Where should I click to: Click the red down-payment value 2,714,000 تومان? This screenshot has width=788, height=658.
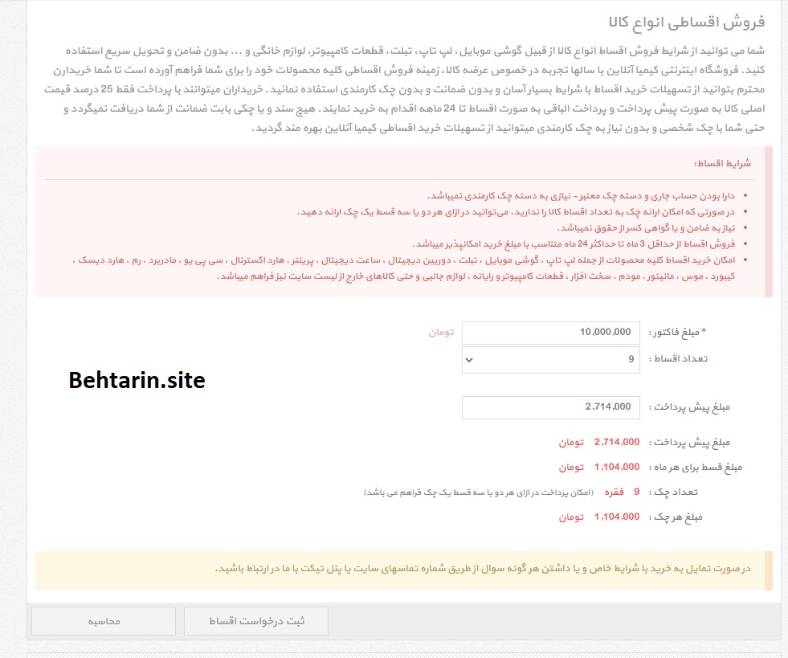pyautogui.click(x=599, y=443)
